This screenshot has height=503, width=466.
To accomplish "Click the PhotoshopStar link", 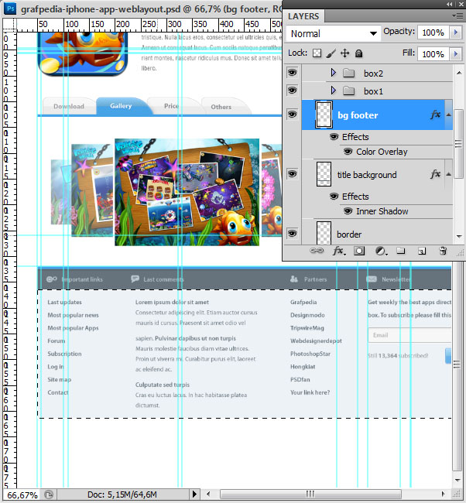I will [310, 354].
